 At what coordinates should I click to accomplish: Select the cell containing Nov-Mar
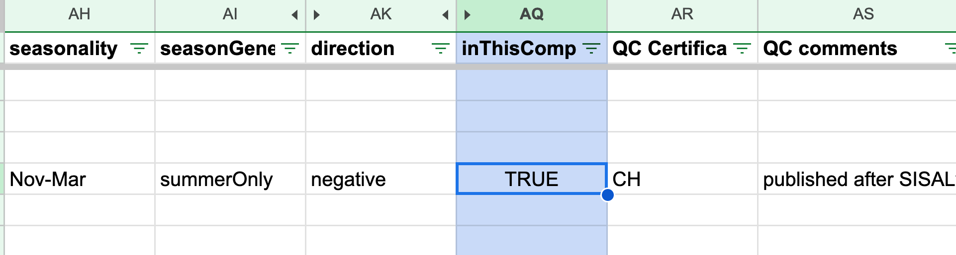tap(80, 179)
